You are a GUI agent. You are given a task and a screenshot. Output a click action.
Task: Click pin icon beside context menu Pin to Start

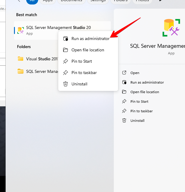66,61
